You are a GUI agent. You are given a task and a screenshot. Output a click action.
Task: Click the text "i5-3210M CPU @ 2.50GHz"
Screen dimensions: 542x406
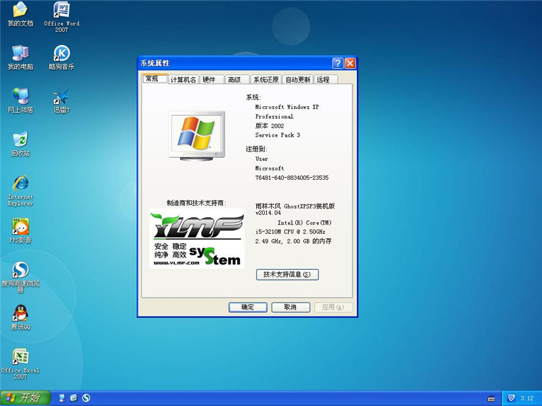tap(290, 231)
